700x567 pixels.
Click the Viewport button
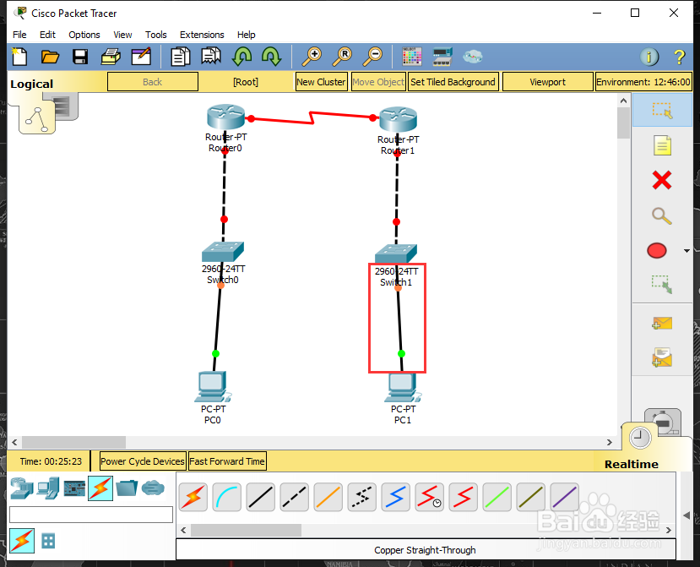[x=547, y=82]
